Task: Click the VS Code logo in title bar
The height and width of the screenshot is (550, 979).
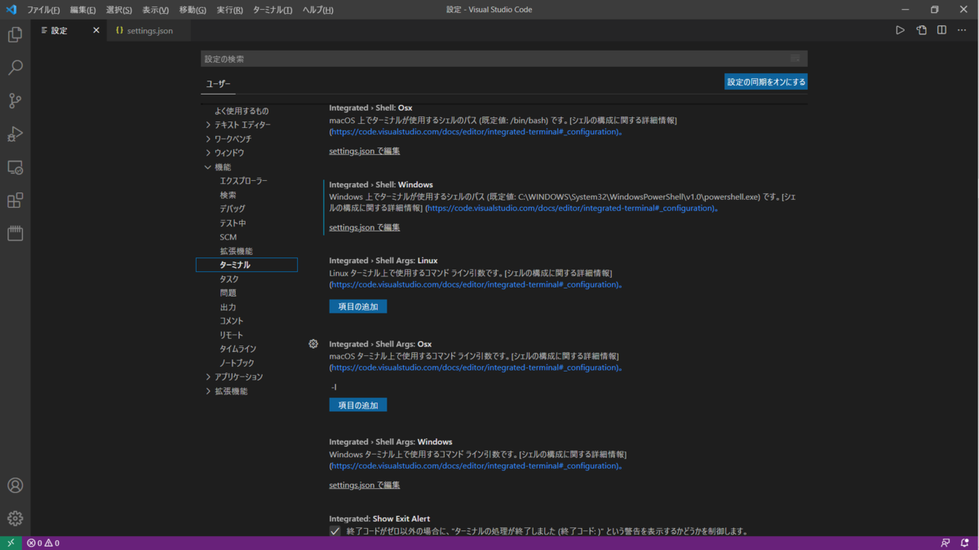Action: 11,10
